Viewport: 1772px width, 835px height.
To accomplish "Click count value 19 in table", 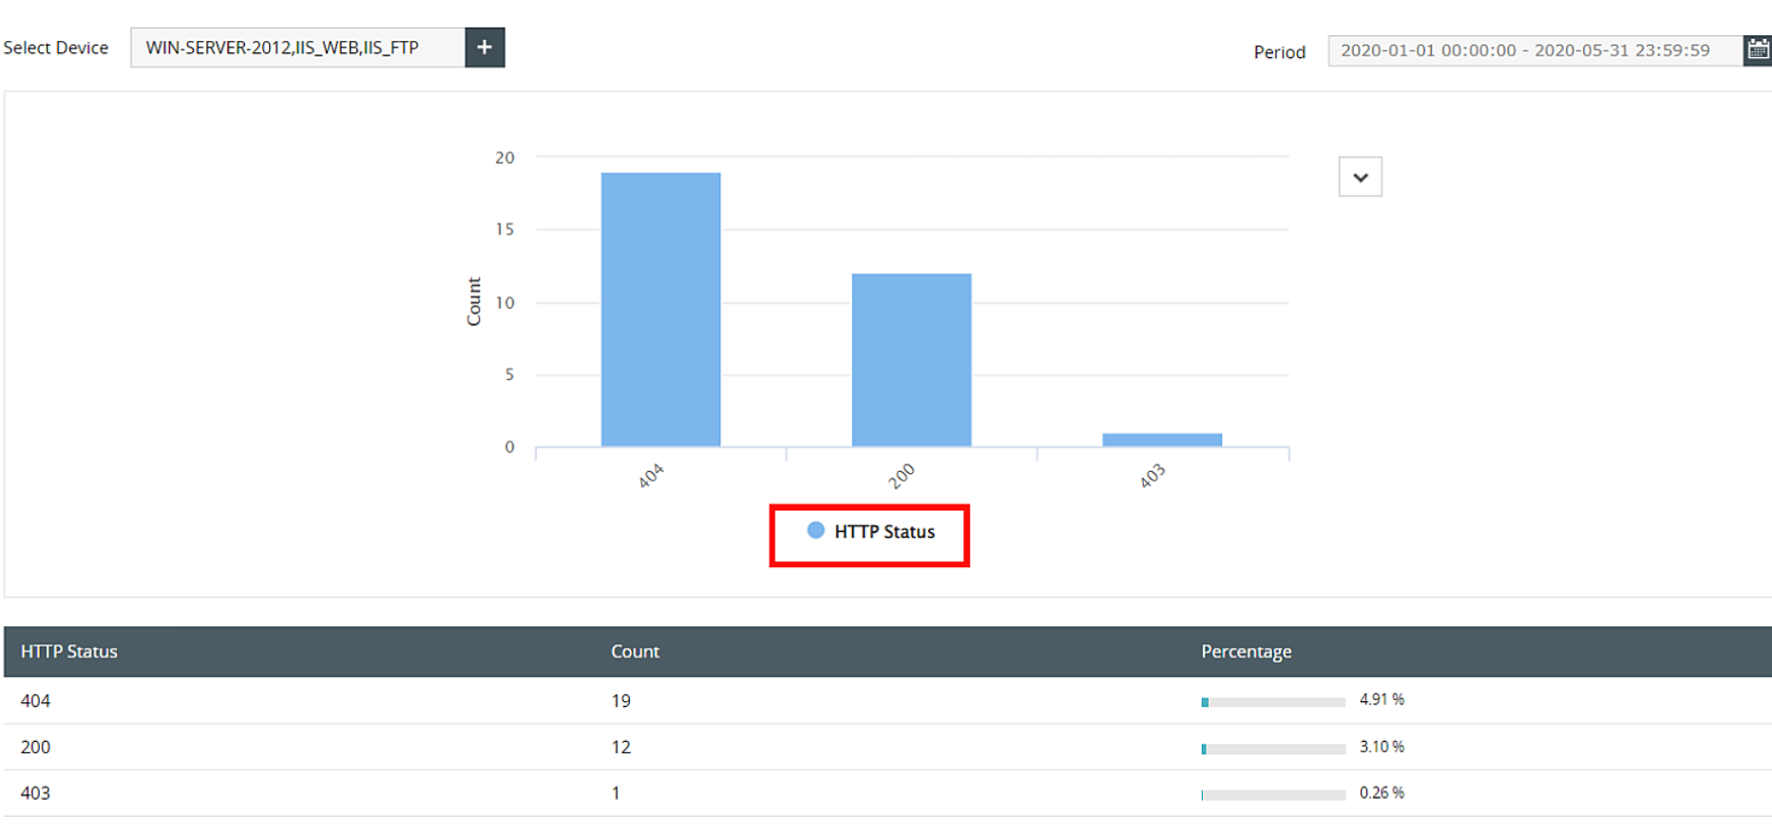I will [620, 701].
